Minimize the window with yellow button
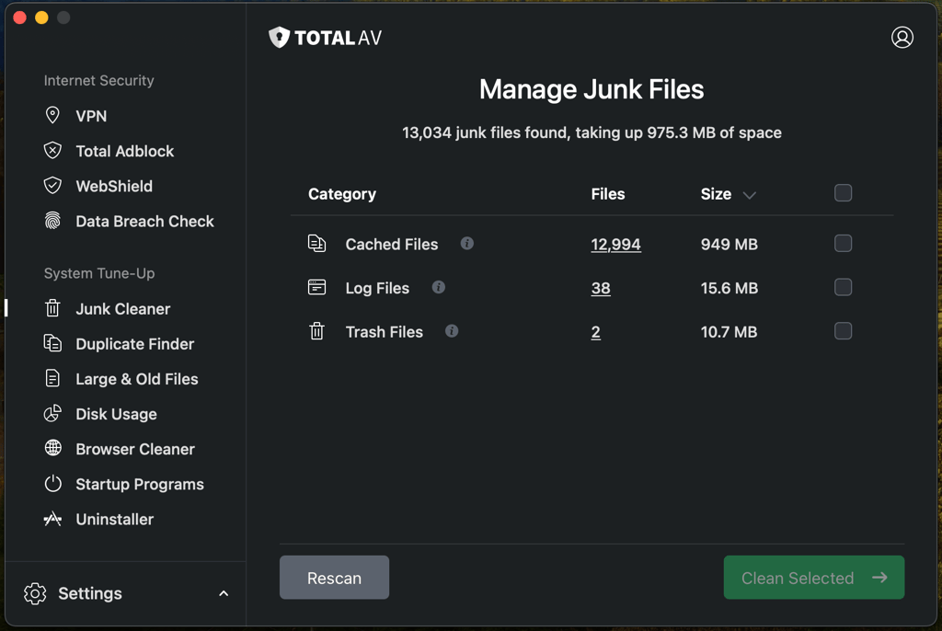This screenshot has height=631, width=942. tap(41, 17)
